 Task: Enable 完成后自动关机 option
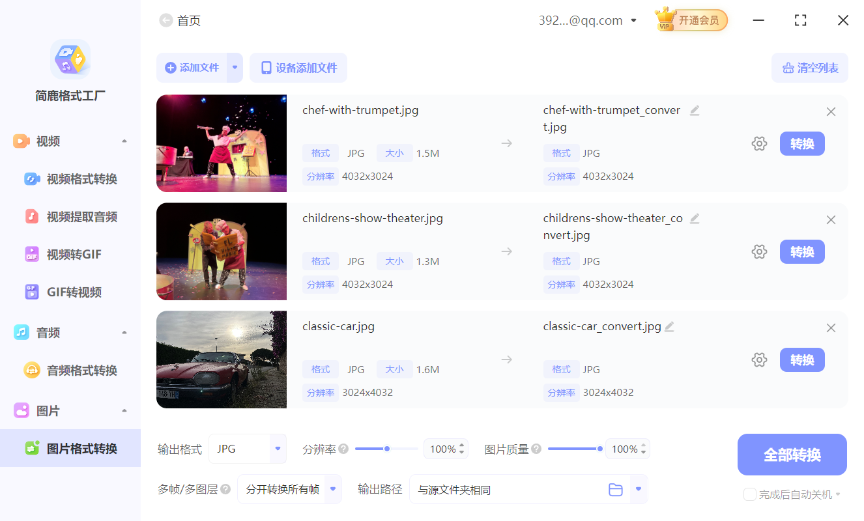coord(749,494)
